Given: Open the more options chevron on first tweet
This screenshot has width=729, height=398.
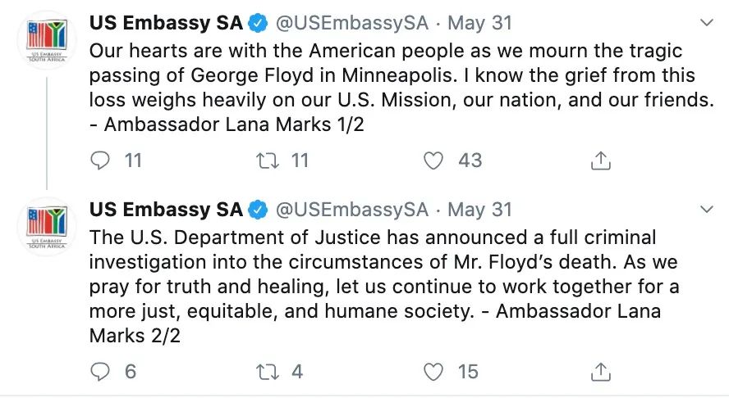Looking at the screenshot, I should (706, 21).
